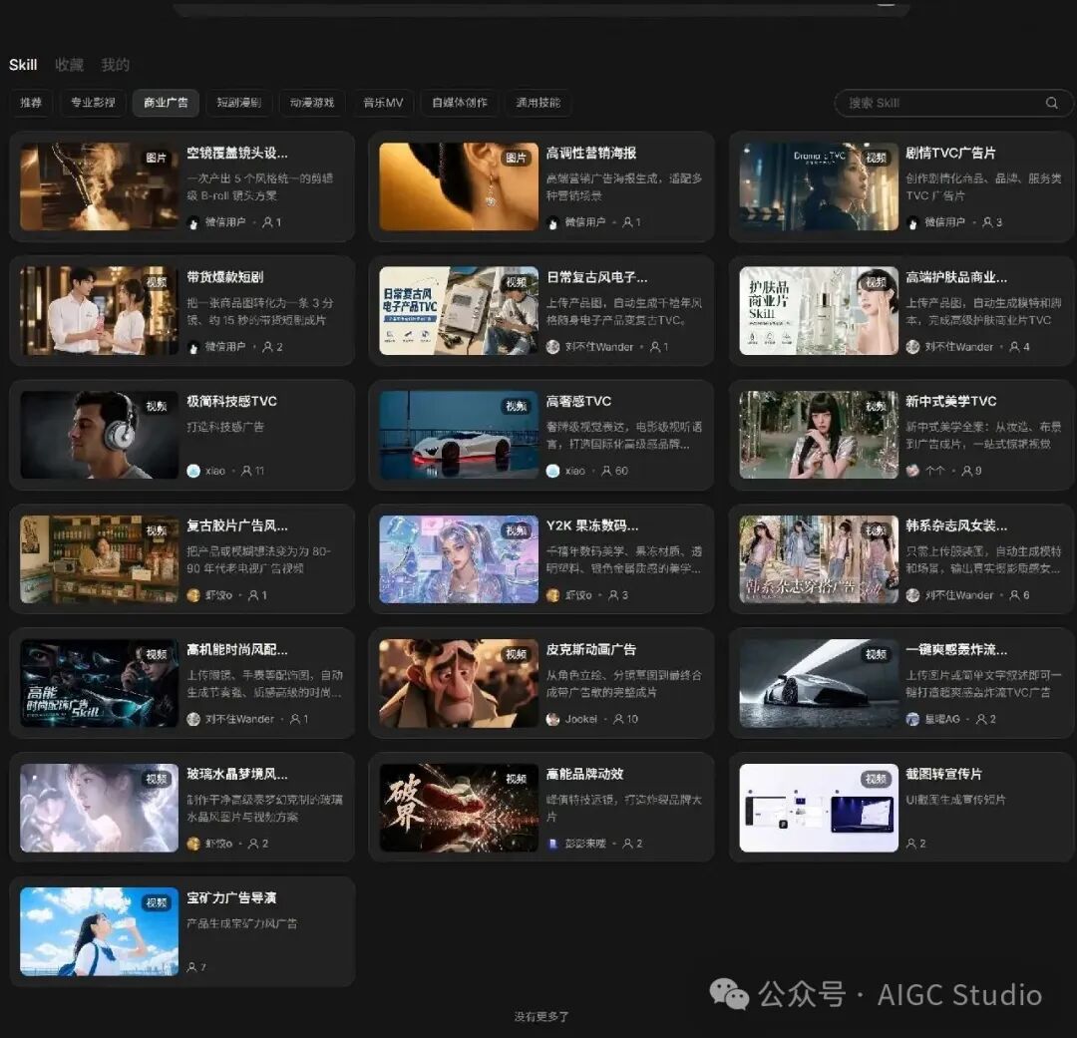The width and height of the screenshot is (1077, 1038).
Task: Select the 推荐 category filter
Action: point(31,103)
